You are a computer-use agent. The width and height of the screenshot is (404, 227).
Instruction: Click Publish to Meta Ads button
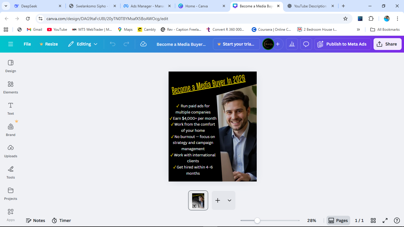[342, 44]
